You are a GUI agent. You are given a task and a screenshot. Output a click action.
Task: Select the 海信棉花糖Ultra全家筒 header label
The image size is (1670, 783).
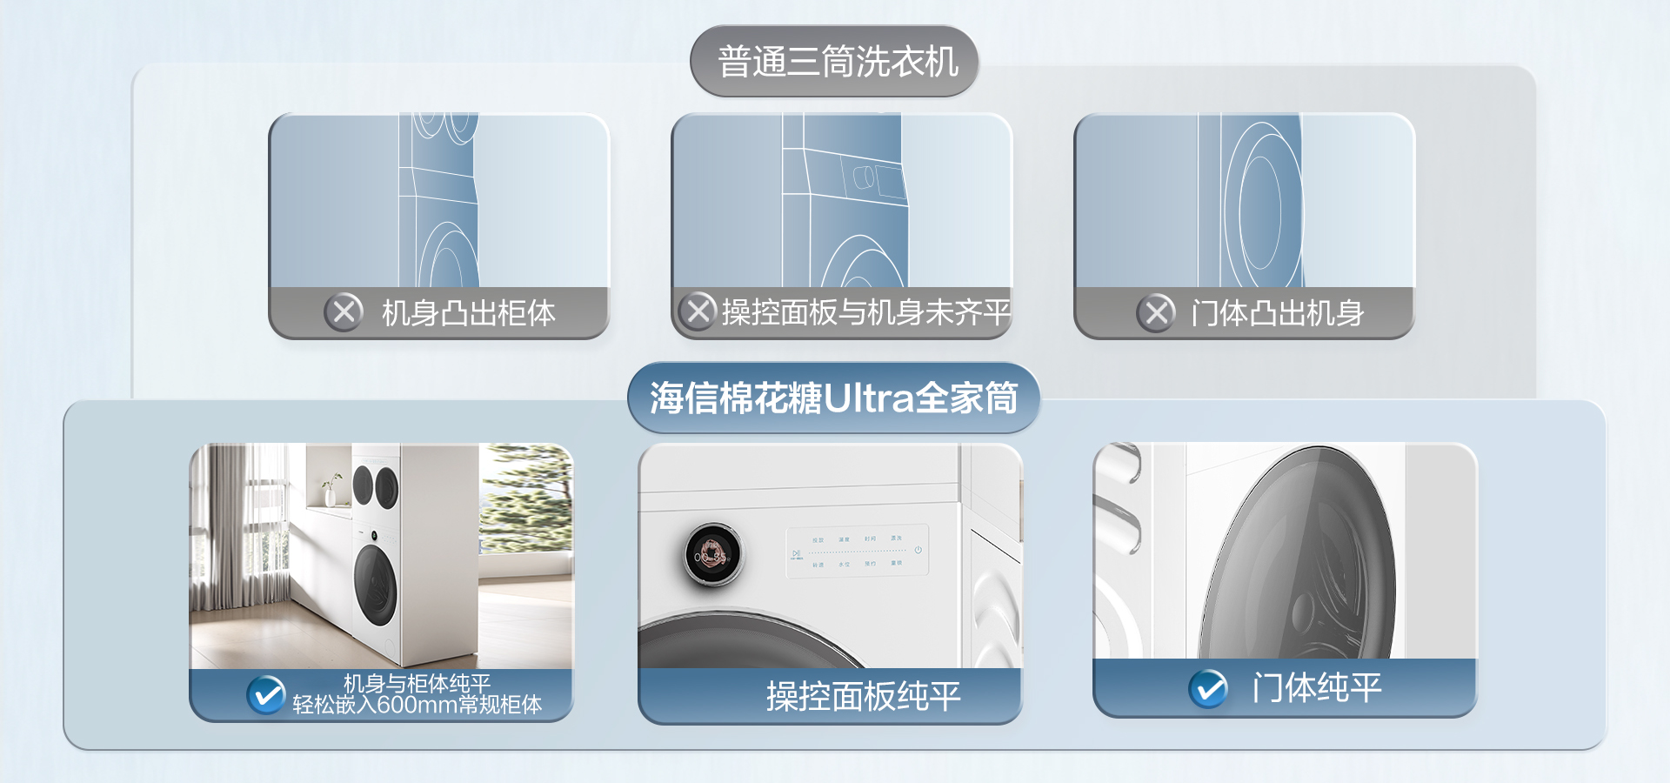pos(834,398)
